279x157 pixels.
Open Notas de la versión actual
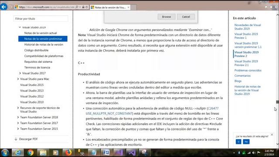point(41,33)
